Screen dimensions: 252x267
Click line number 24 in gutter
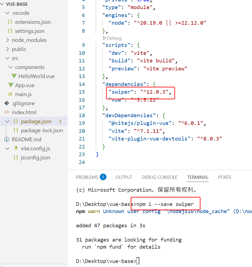click(82, 162)
